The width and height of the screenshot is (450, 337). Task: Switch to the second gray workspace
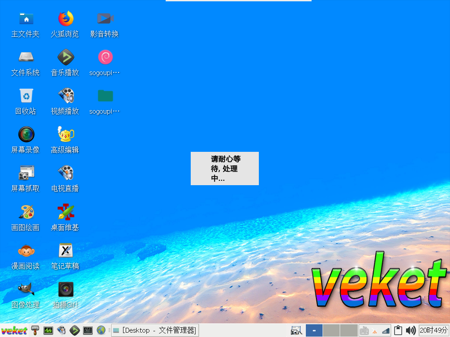point(331,330)
